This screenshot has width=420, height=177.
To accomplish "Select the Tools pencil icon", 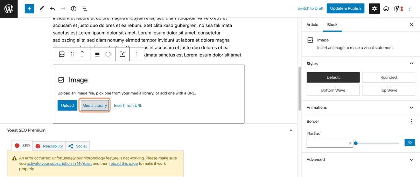I will pos(42,9).
